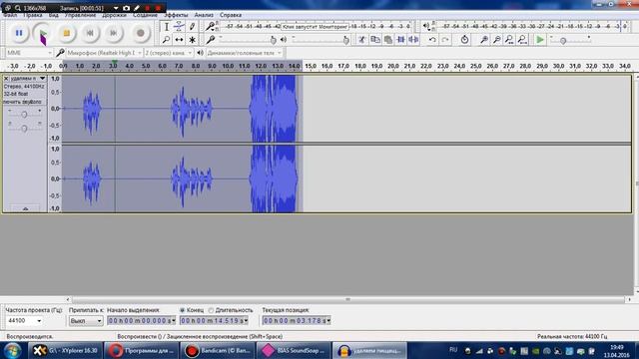
Task: Click the Silence audio icon
Action: click(x=413, y=40)
